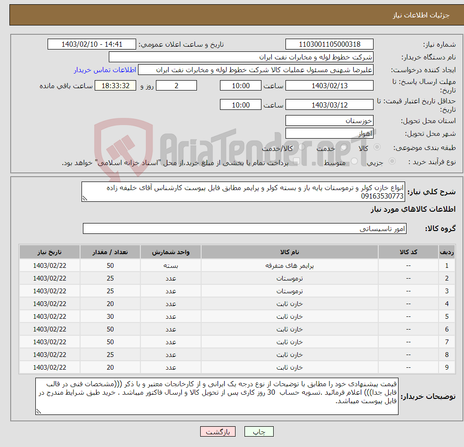Select the کالا radio button

pos(377,147)
